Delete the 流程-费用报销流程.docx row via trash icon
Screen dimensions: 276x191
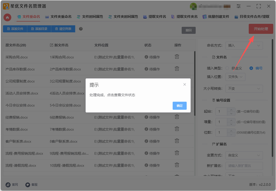coord(177,153)
